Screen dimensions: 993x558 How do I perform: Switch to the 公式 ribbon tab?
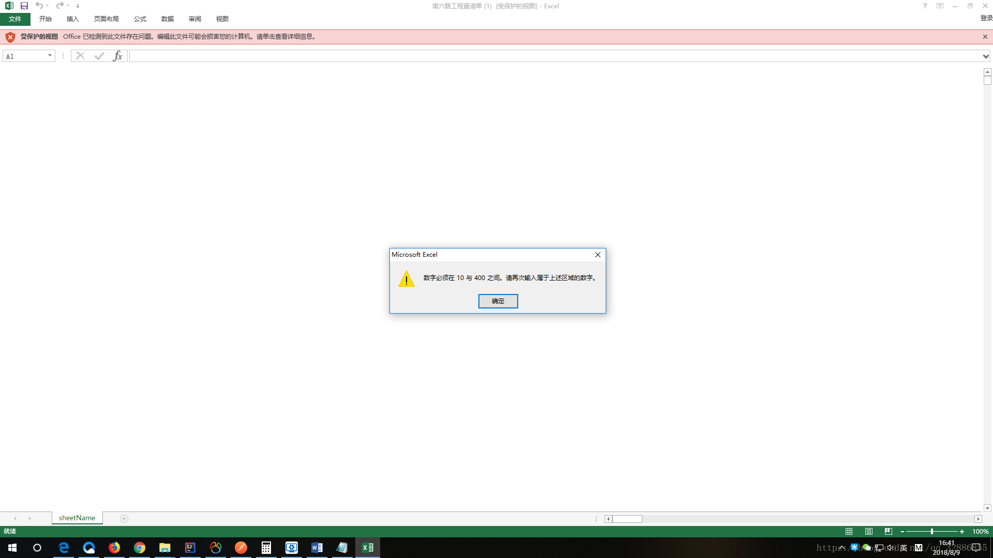click(x=140, y=19)
